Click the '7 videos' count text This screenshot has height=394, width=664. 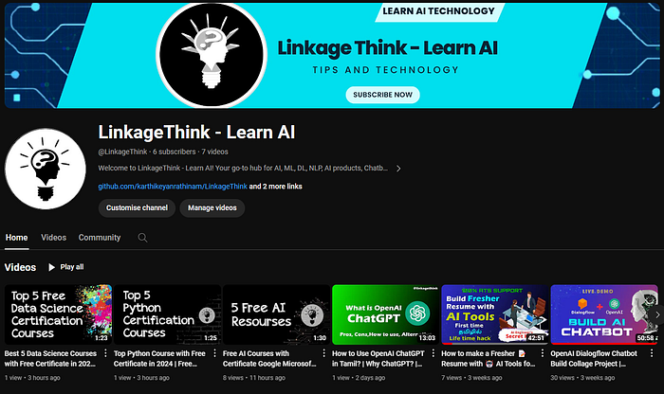214,152
